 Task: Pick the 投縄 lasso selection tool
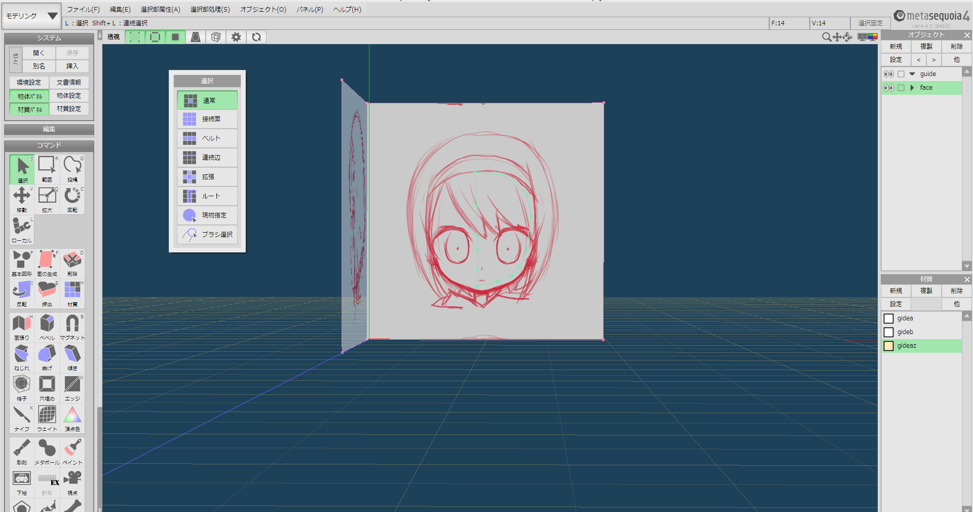pos(72,169)
